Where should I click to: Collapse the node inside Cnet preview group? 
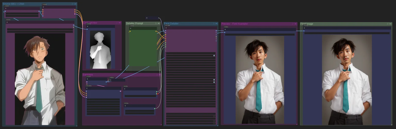click(87, 26)
